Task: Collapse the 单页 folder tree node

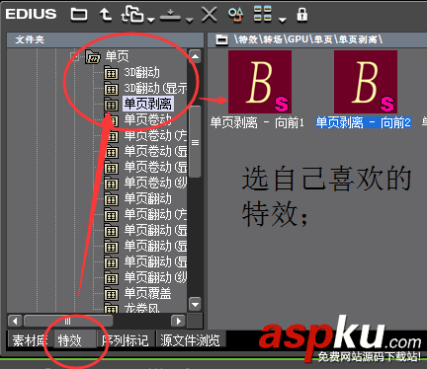Action: tap(75, 57)
